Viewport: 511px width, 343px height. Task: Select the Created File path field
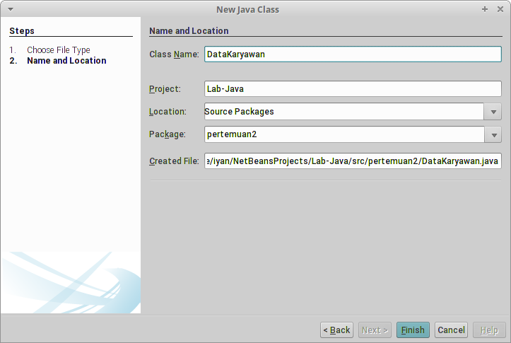353,161
